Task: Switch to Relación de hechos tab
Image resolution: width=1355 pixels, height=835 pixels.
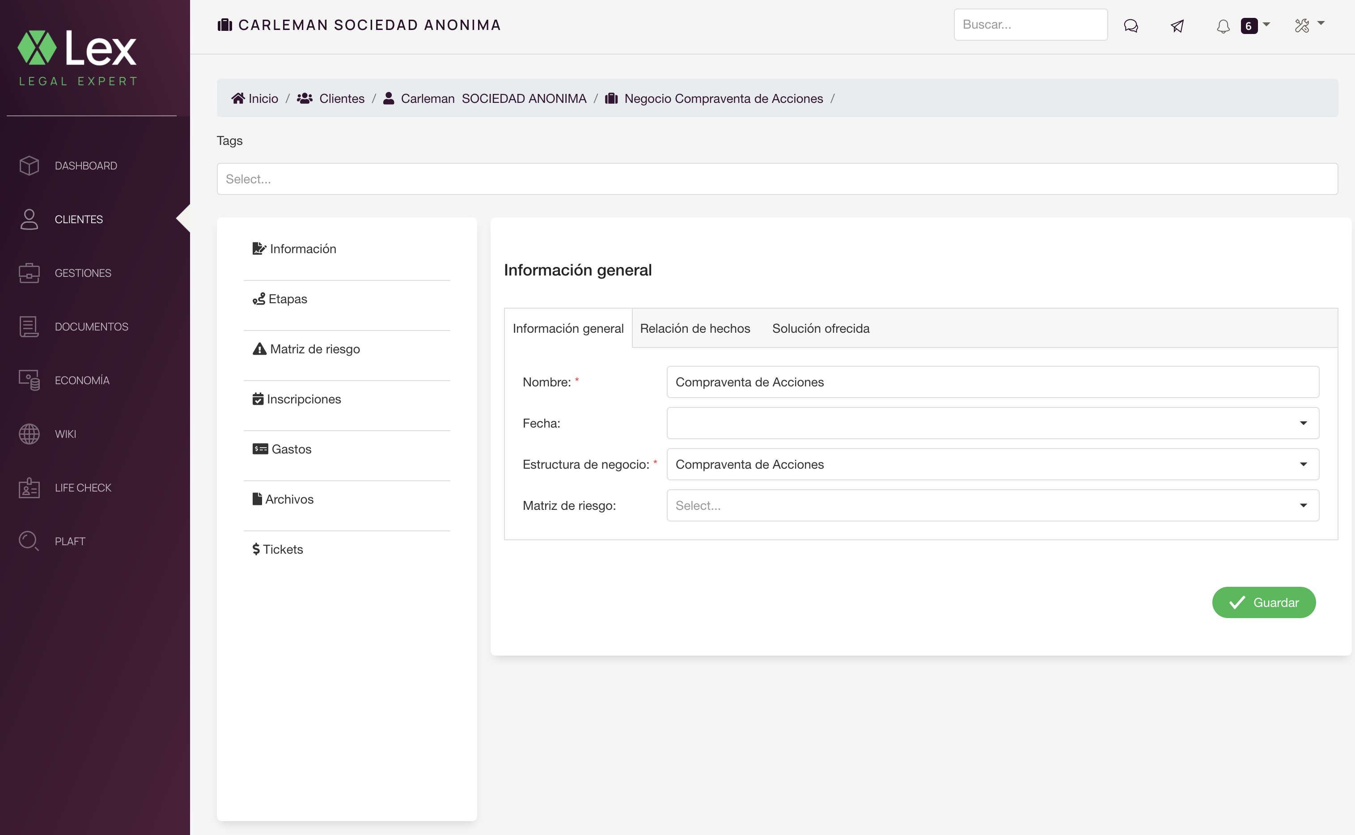Action: pos(695,329)
